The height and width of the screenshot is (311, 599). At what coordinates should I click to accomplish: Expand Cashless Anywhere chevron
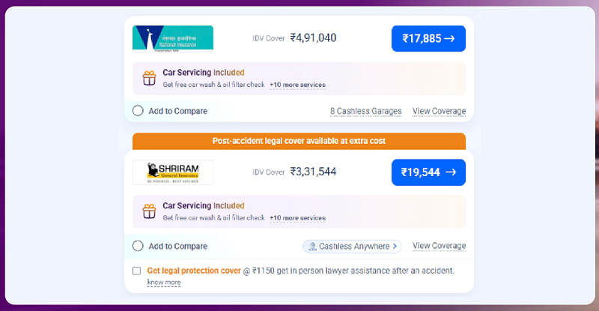tap(395, 247)
